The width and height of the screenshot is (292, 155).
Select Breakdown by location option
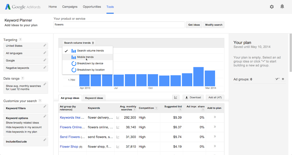[x=91, y=70]
